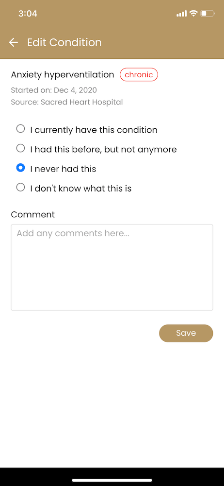Tap the Source: Sacred Heart Hospital line
Screen dimensions: 224x486
click(67, 102)
